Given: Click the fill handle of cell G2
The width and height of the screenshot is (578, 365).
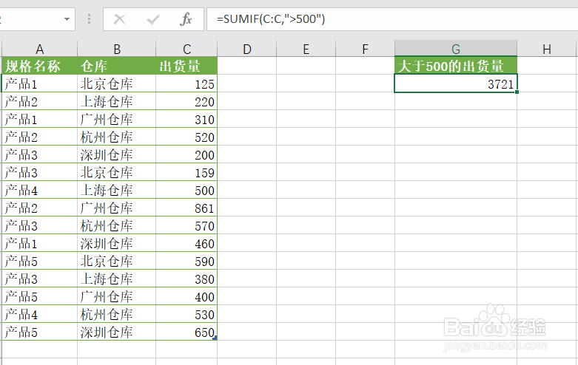Looking at the screenshot, I should click(x=517, y=92).
